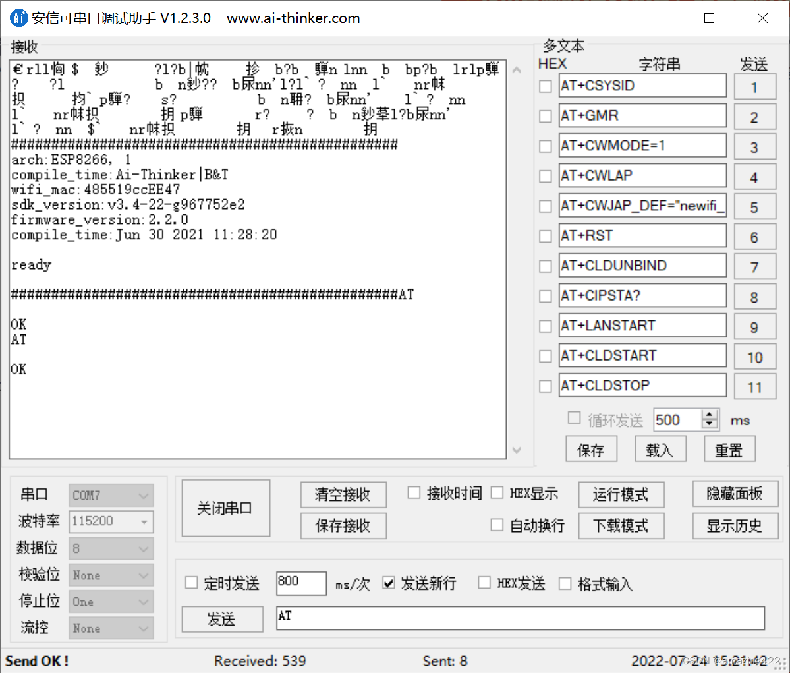Viewport: 790px width, 673px height.
Task: Send command 7 AT+CLDUNBIND
Action: 754,267
